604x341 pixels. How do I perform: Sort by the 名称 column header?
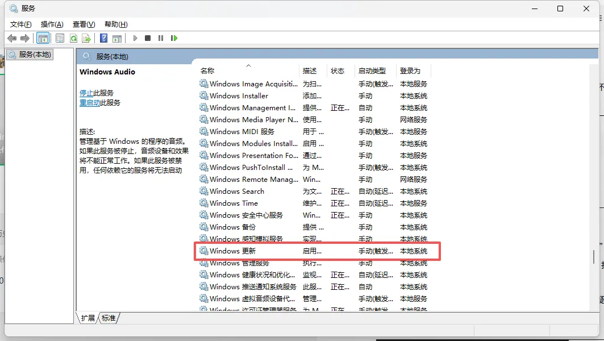pyautogui.click(x=248, y=71)
